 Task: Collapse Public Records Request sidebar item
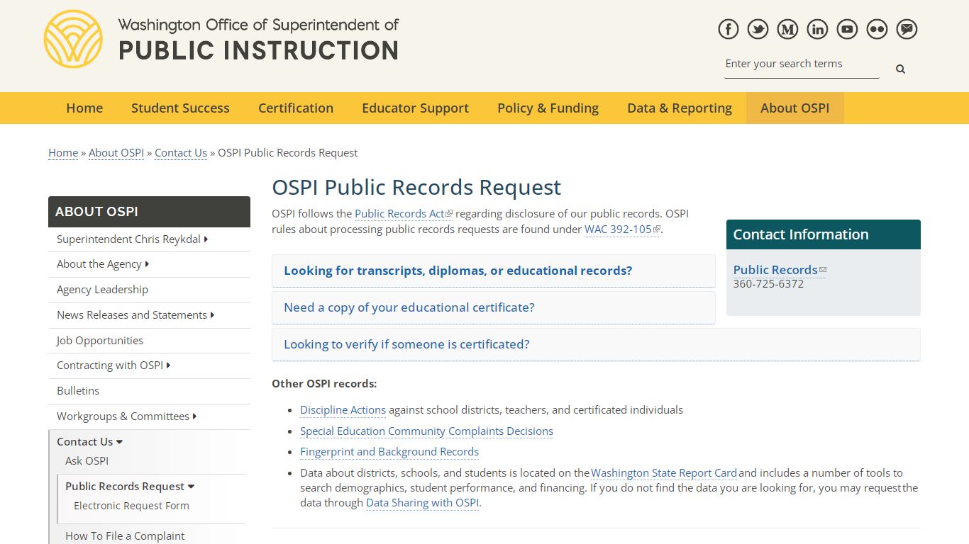(x=130, y=486)
